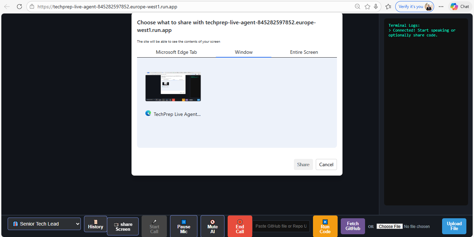Open browser settings ellipsis menu

[441, 7]
